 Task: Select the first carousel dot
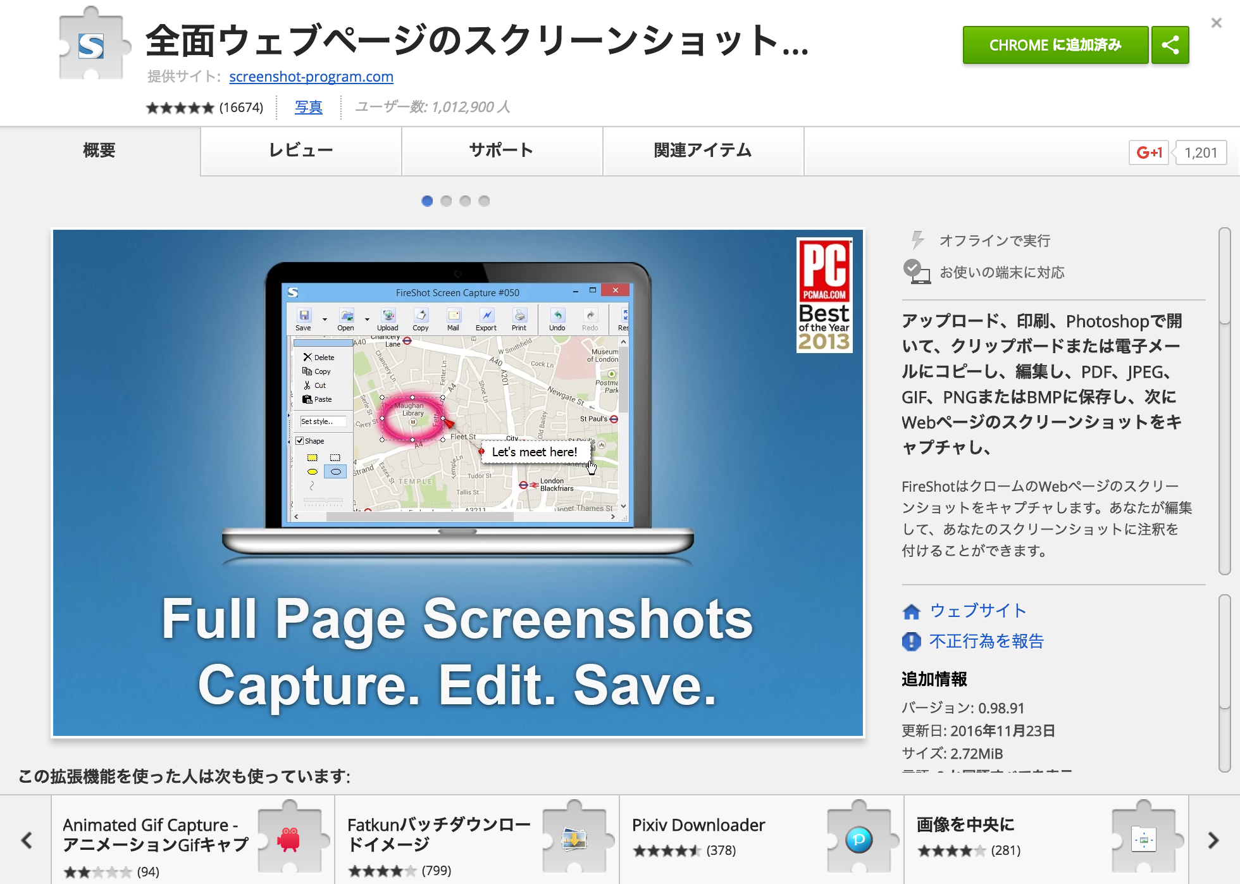427,201
